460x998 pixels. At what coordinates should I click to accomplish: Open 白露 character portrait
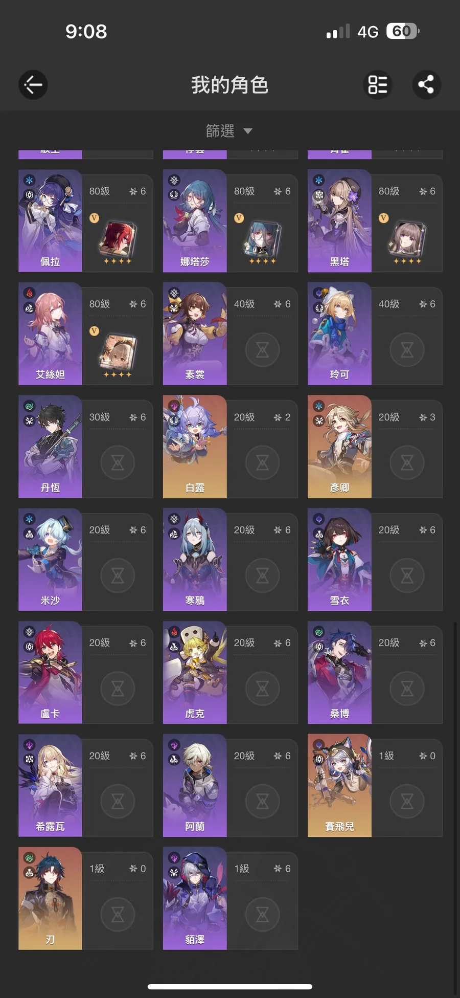point(195,447)
